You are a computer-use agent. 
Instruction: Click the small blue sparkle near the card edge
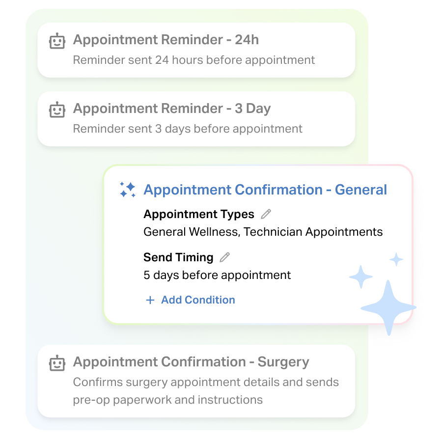click(396, 259)
